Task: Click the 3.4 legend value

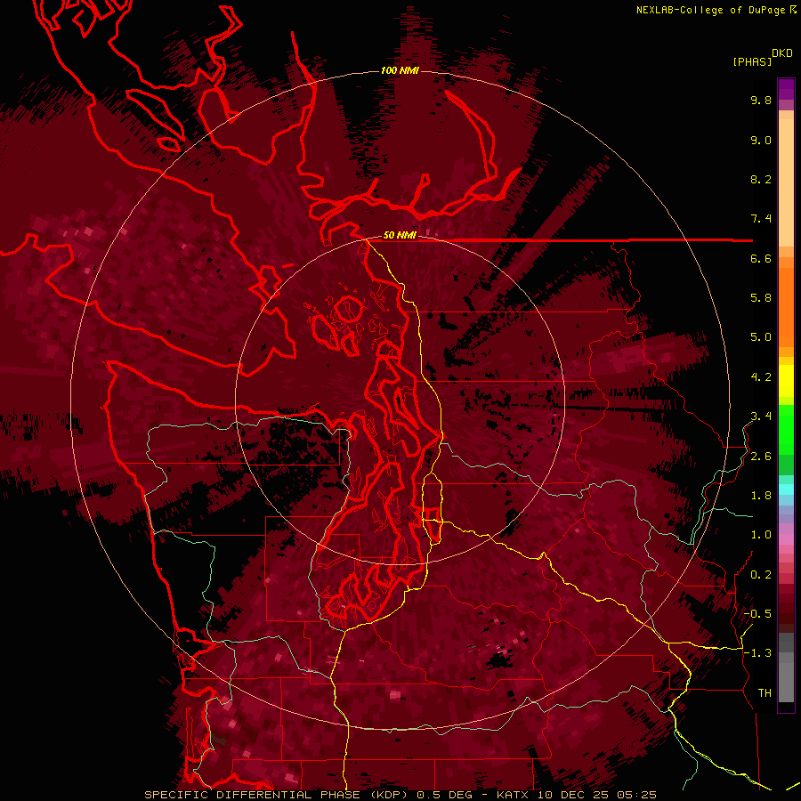Action: pos(761,417)
